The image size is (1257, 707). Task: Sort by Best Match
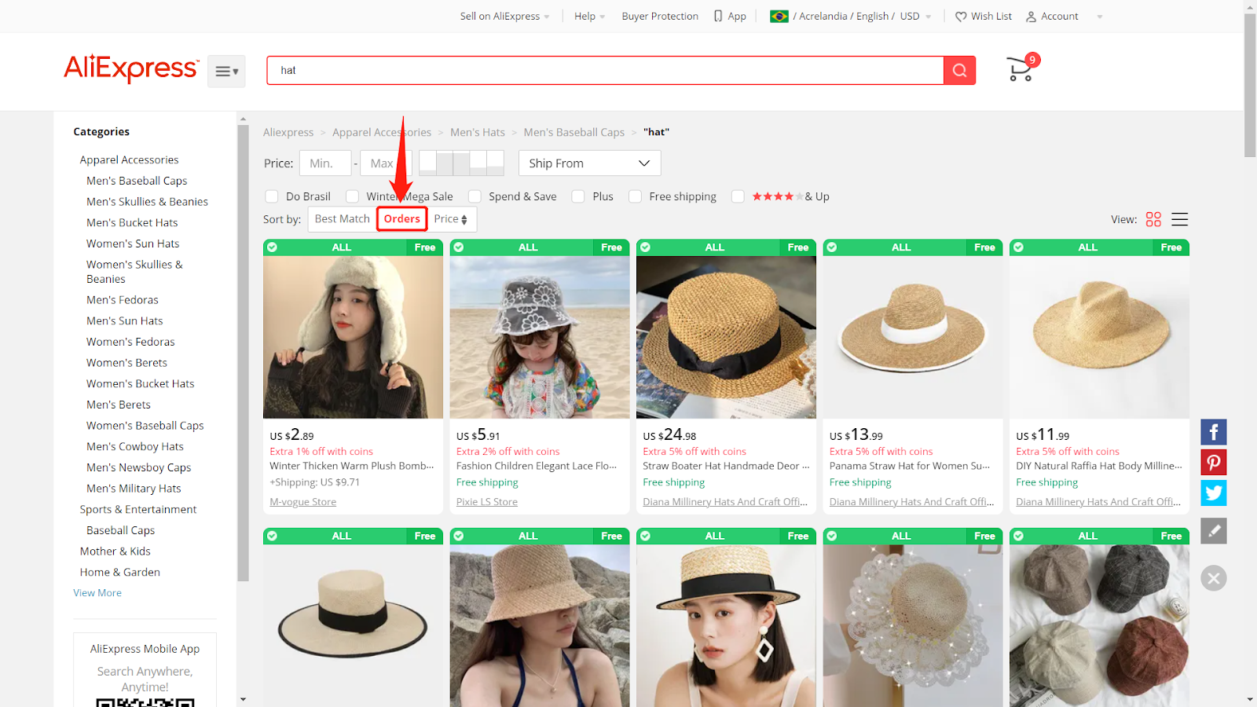(x=342, y=219)
